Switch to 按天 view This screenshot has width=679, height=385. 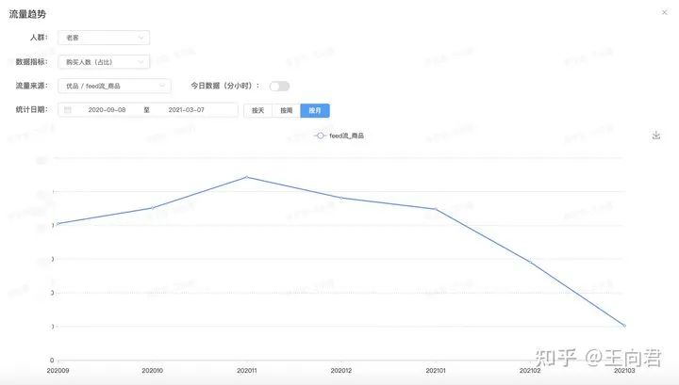pyautogui.click(x=257, y=110)
